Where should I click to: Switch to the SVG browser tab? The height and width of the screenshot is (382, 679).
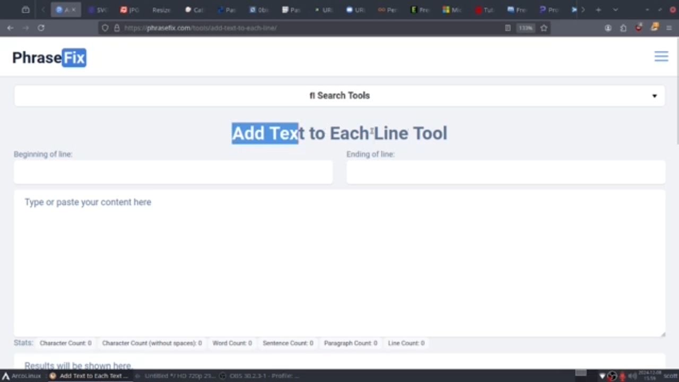click(x=98, y=10)
